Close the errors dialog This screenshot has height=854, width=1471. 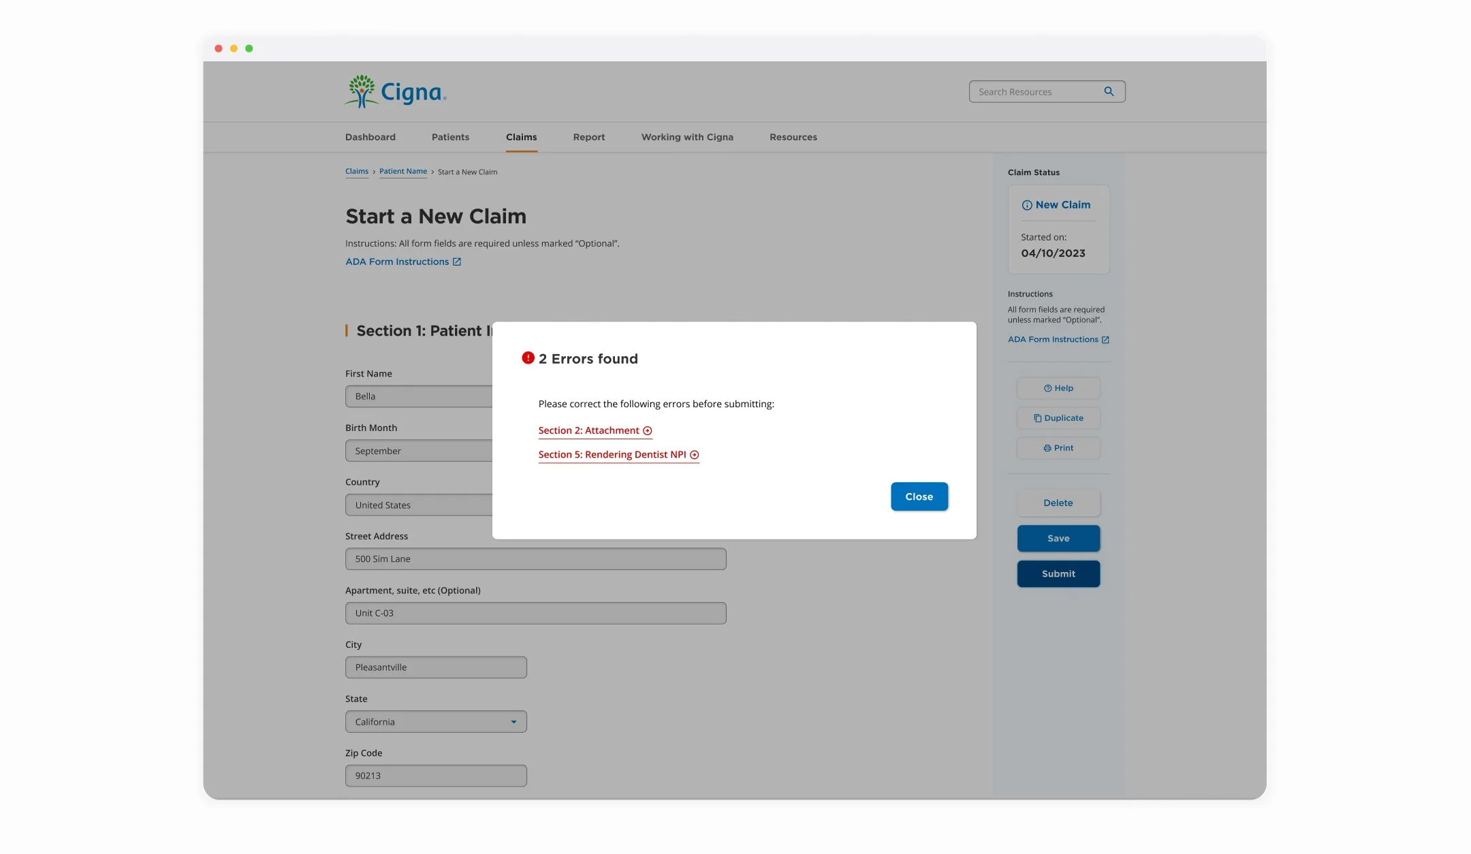[x=919, y=496]
